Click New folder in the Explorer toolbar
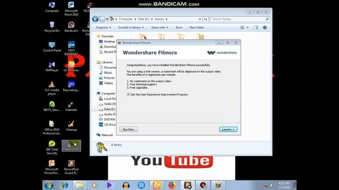 197,27
